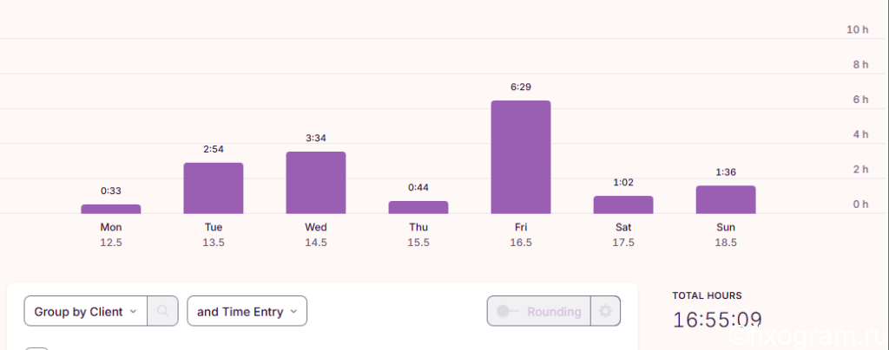Click the Sunday 1:36 bar
The image size is (889, 350).
[726, 199]
